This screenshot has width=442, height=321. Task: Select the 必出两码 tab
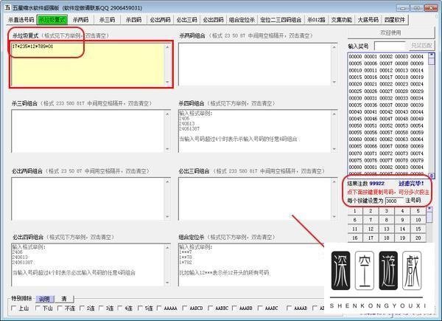point(158,20)
